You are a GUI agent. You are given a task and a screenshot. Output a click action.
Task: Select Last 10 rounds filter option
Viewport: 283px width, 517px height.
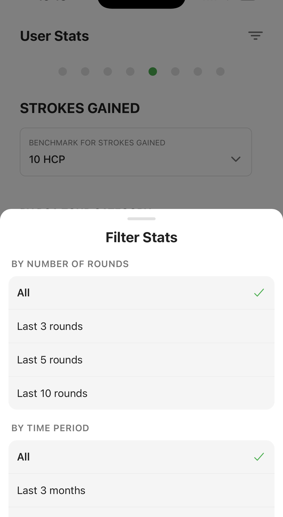click(x=141, y=393)
